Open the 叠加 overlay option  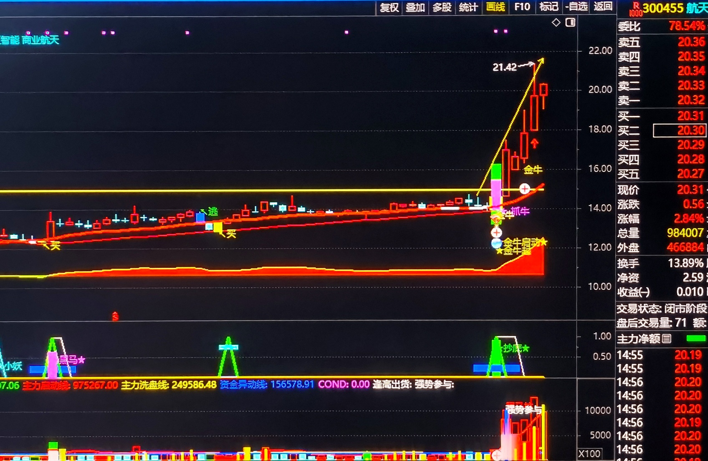[x=415, y=7]
